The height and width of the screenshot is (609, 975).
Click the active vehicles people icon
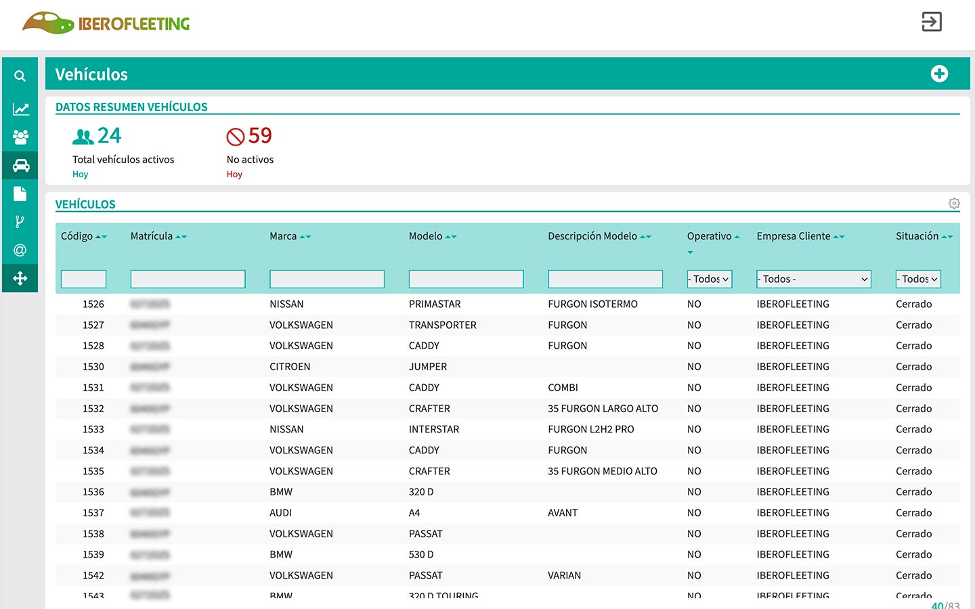[x=83, y=137]
